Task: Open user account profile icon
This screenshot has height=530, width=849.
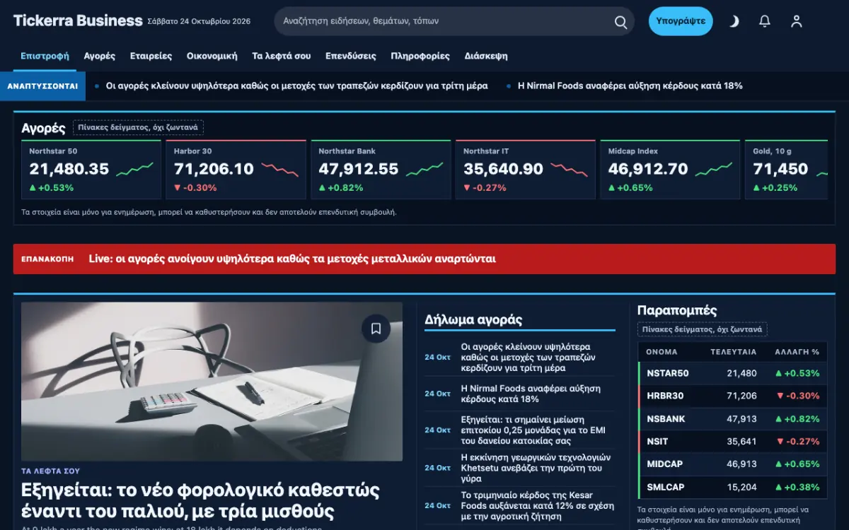Action: click(797, 21)
